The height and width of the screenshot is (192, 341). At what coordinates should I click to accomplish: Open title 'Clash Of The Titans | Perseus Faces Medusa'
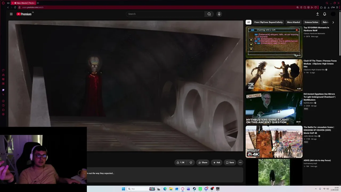tap(320, 64)
